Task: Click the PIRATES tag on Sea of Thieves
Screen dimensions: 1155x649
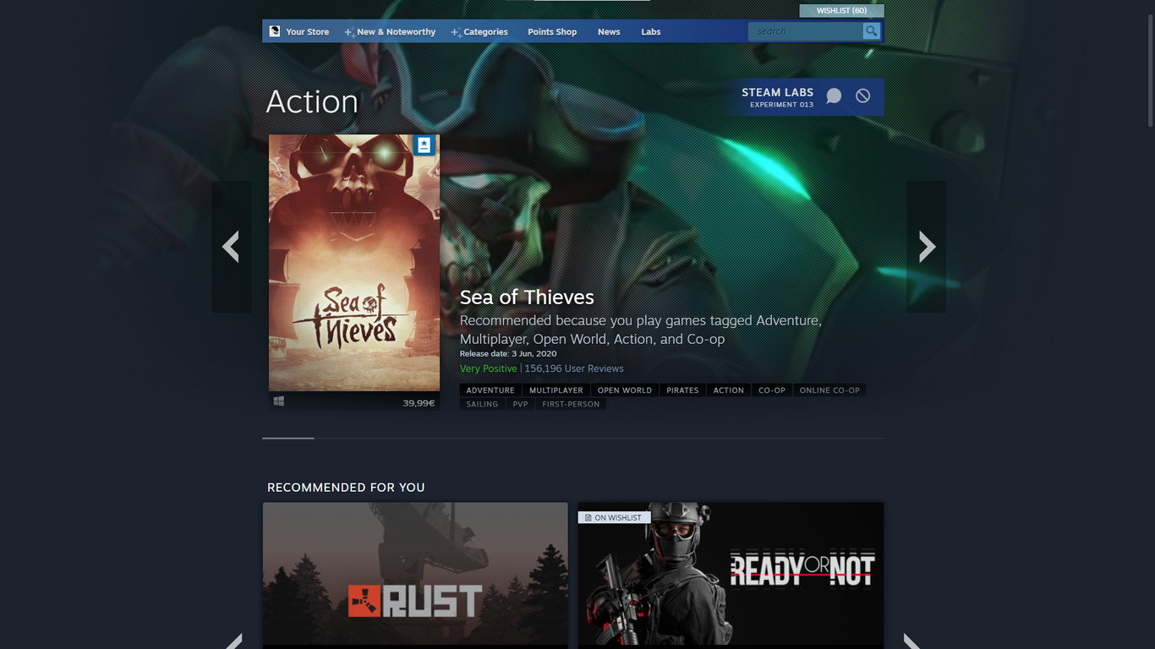Action: point(682,390)
